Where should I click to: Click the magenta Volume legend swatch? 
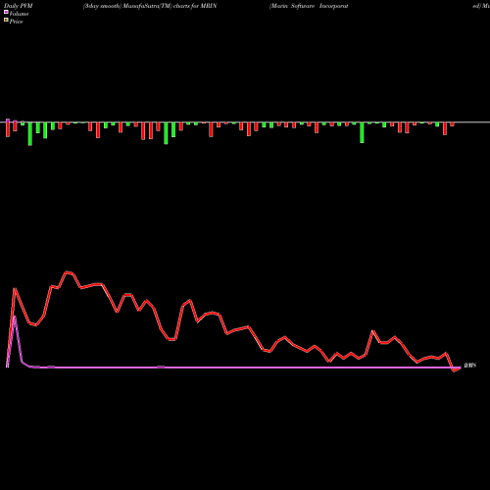point(6,13)
